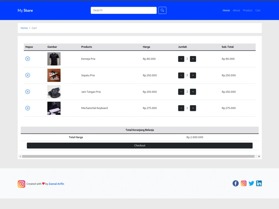This screenshot has width=279, height=209.
Task: Click the scrollbar right arrow
Action: (259, 156)
